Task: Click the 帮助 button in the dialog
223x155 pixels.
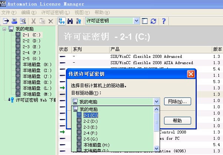Action: pos(177,121)
